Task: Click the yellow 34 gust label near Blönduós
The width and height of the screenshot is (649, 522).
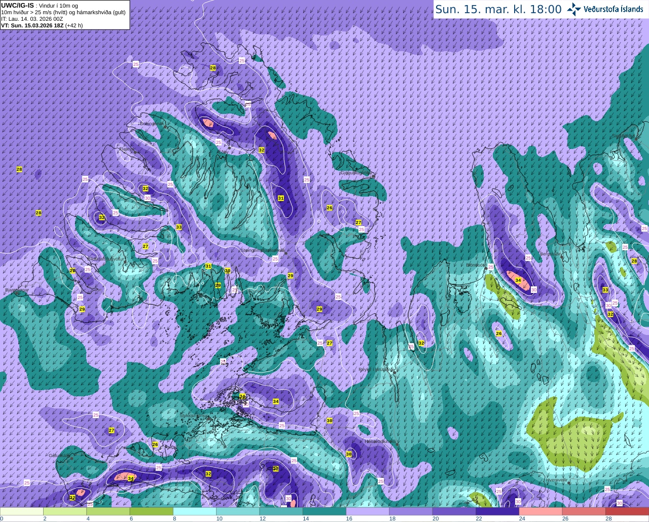Action: point(518,280)
